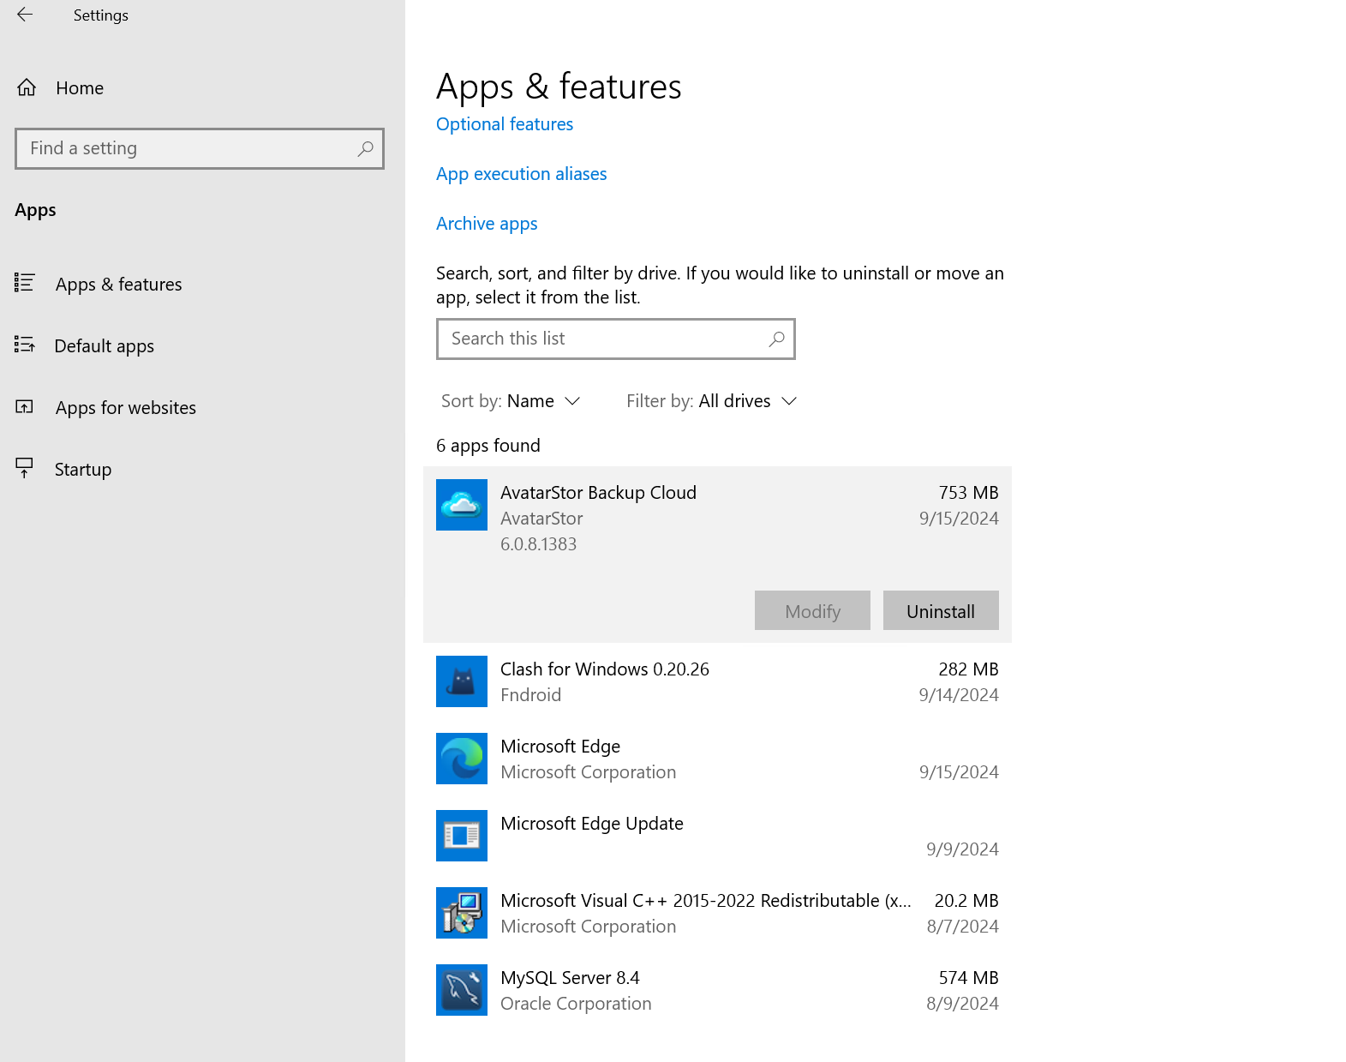Image resolution: width=1346 pixels, height=1062 pixels.
Task: Click the AvatarStor Backup Cloud app icon
Action: [x=462, y=505]
